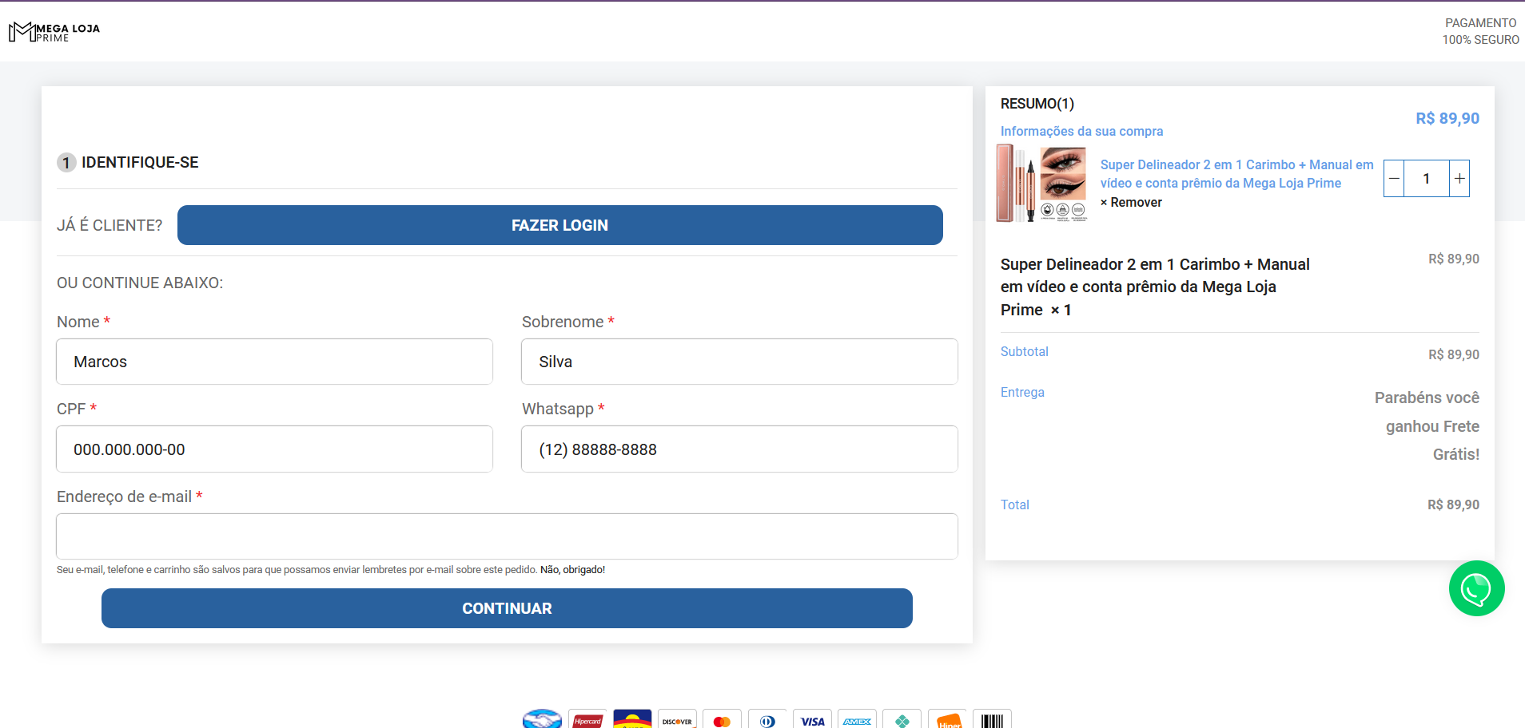Click the Mercado Pago handshake icon
This screenshot has height=728, width=1525.
(x=543, y=719)
